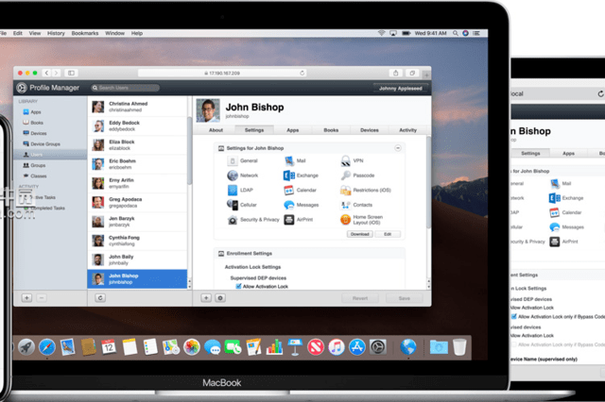Launch App Store from the Dock

(x=357, y=347)
